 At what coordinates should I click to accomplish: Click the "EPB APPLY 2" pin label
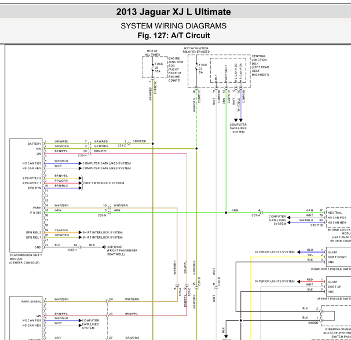click(32, 178)
